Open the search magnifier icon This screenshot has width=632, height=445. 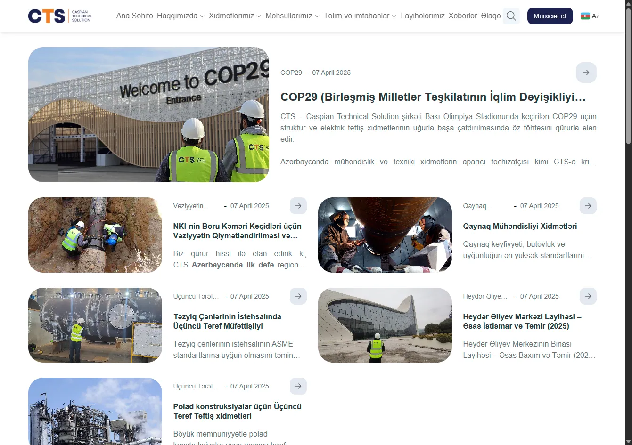[x=511, y=16]
